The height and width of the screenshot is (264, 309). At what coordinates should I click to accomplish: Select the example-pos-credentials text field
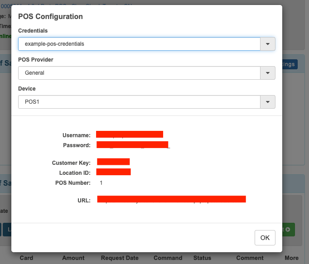coord(139,44)
